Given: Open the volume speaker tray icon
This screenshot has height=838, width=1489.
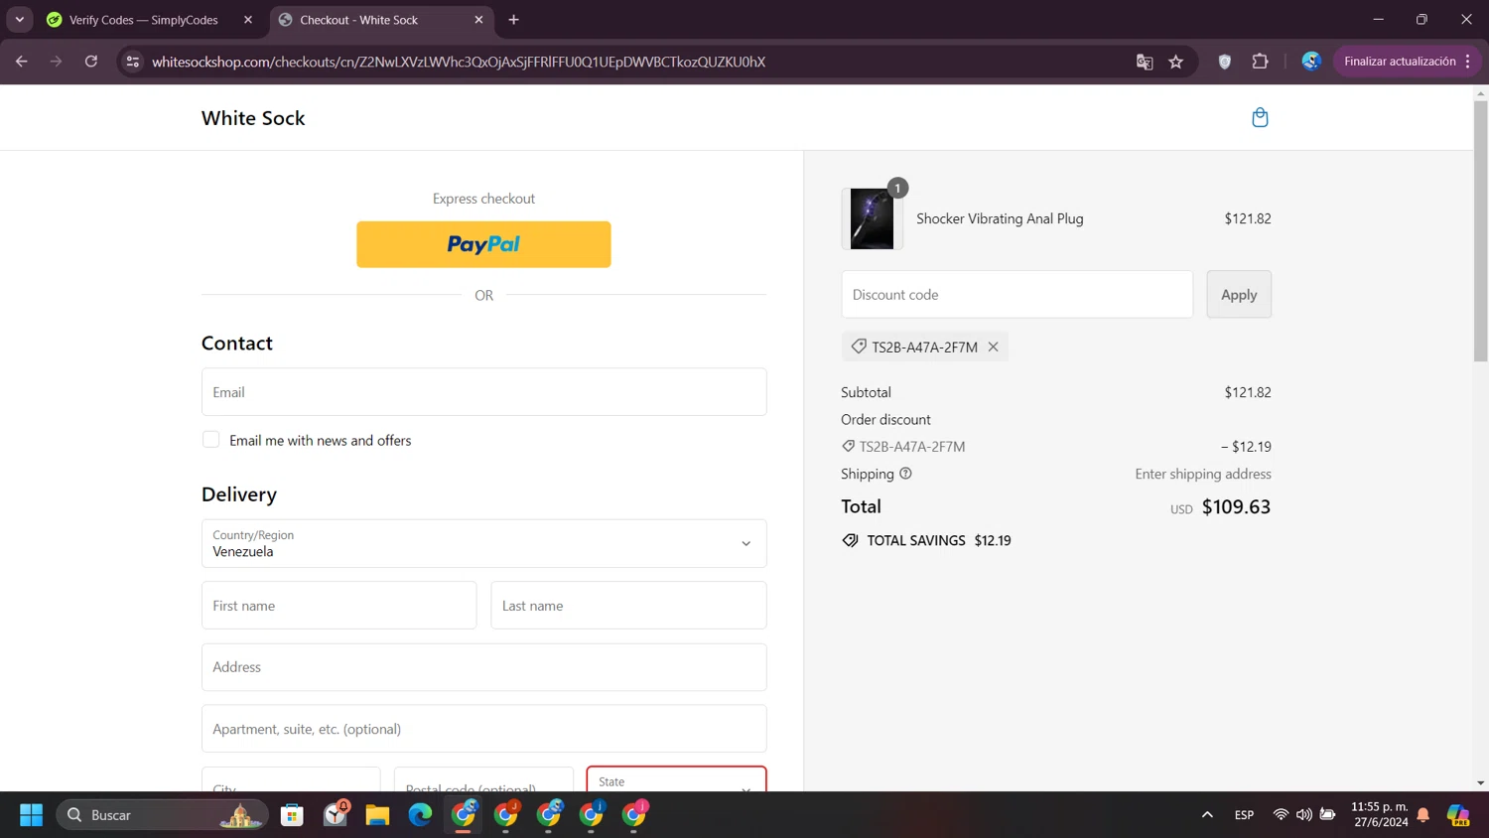Looking at the screenshot, I should point(1303,815).
